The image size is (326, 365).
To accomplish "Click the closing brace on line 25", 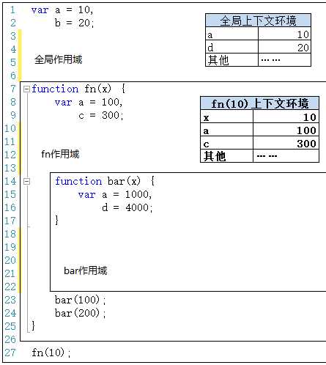I will 33,326.
